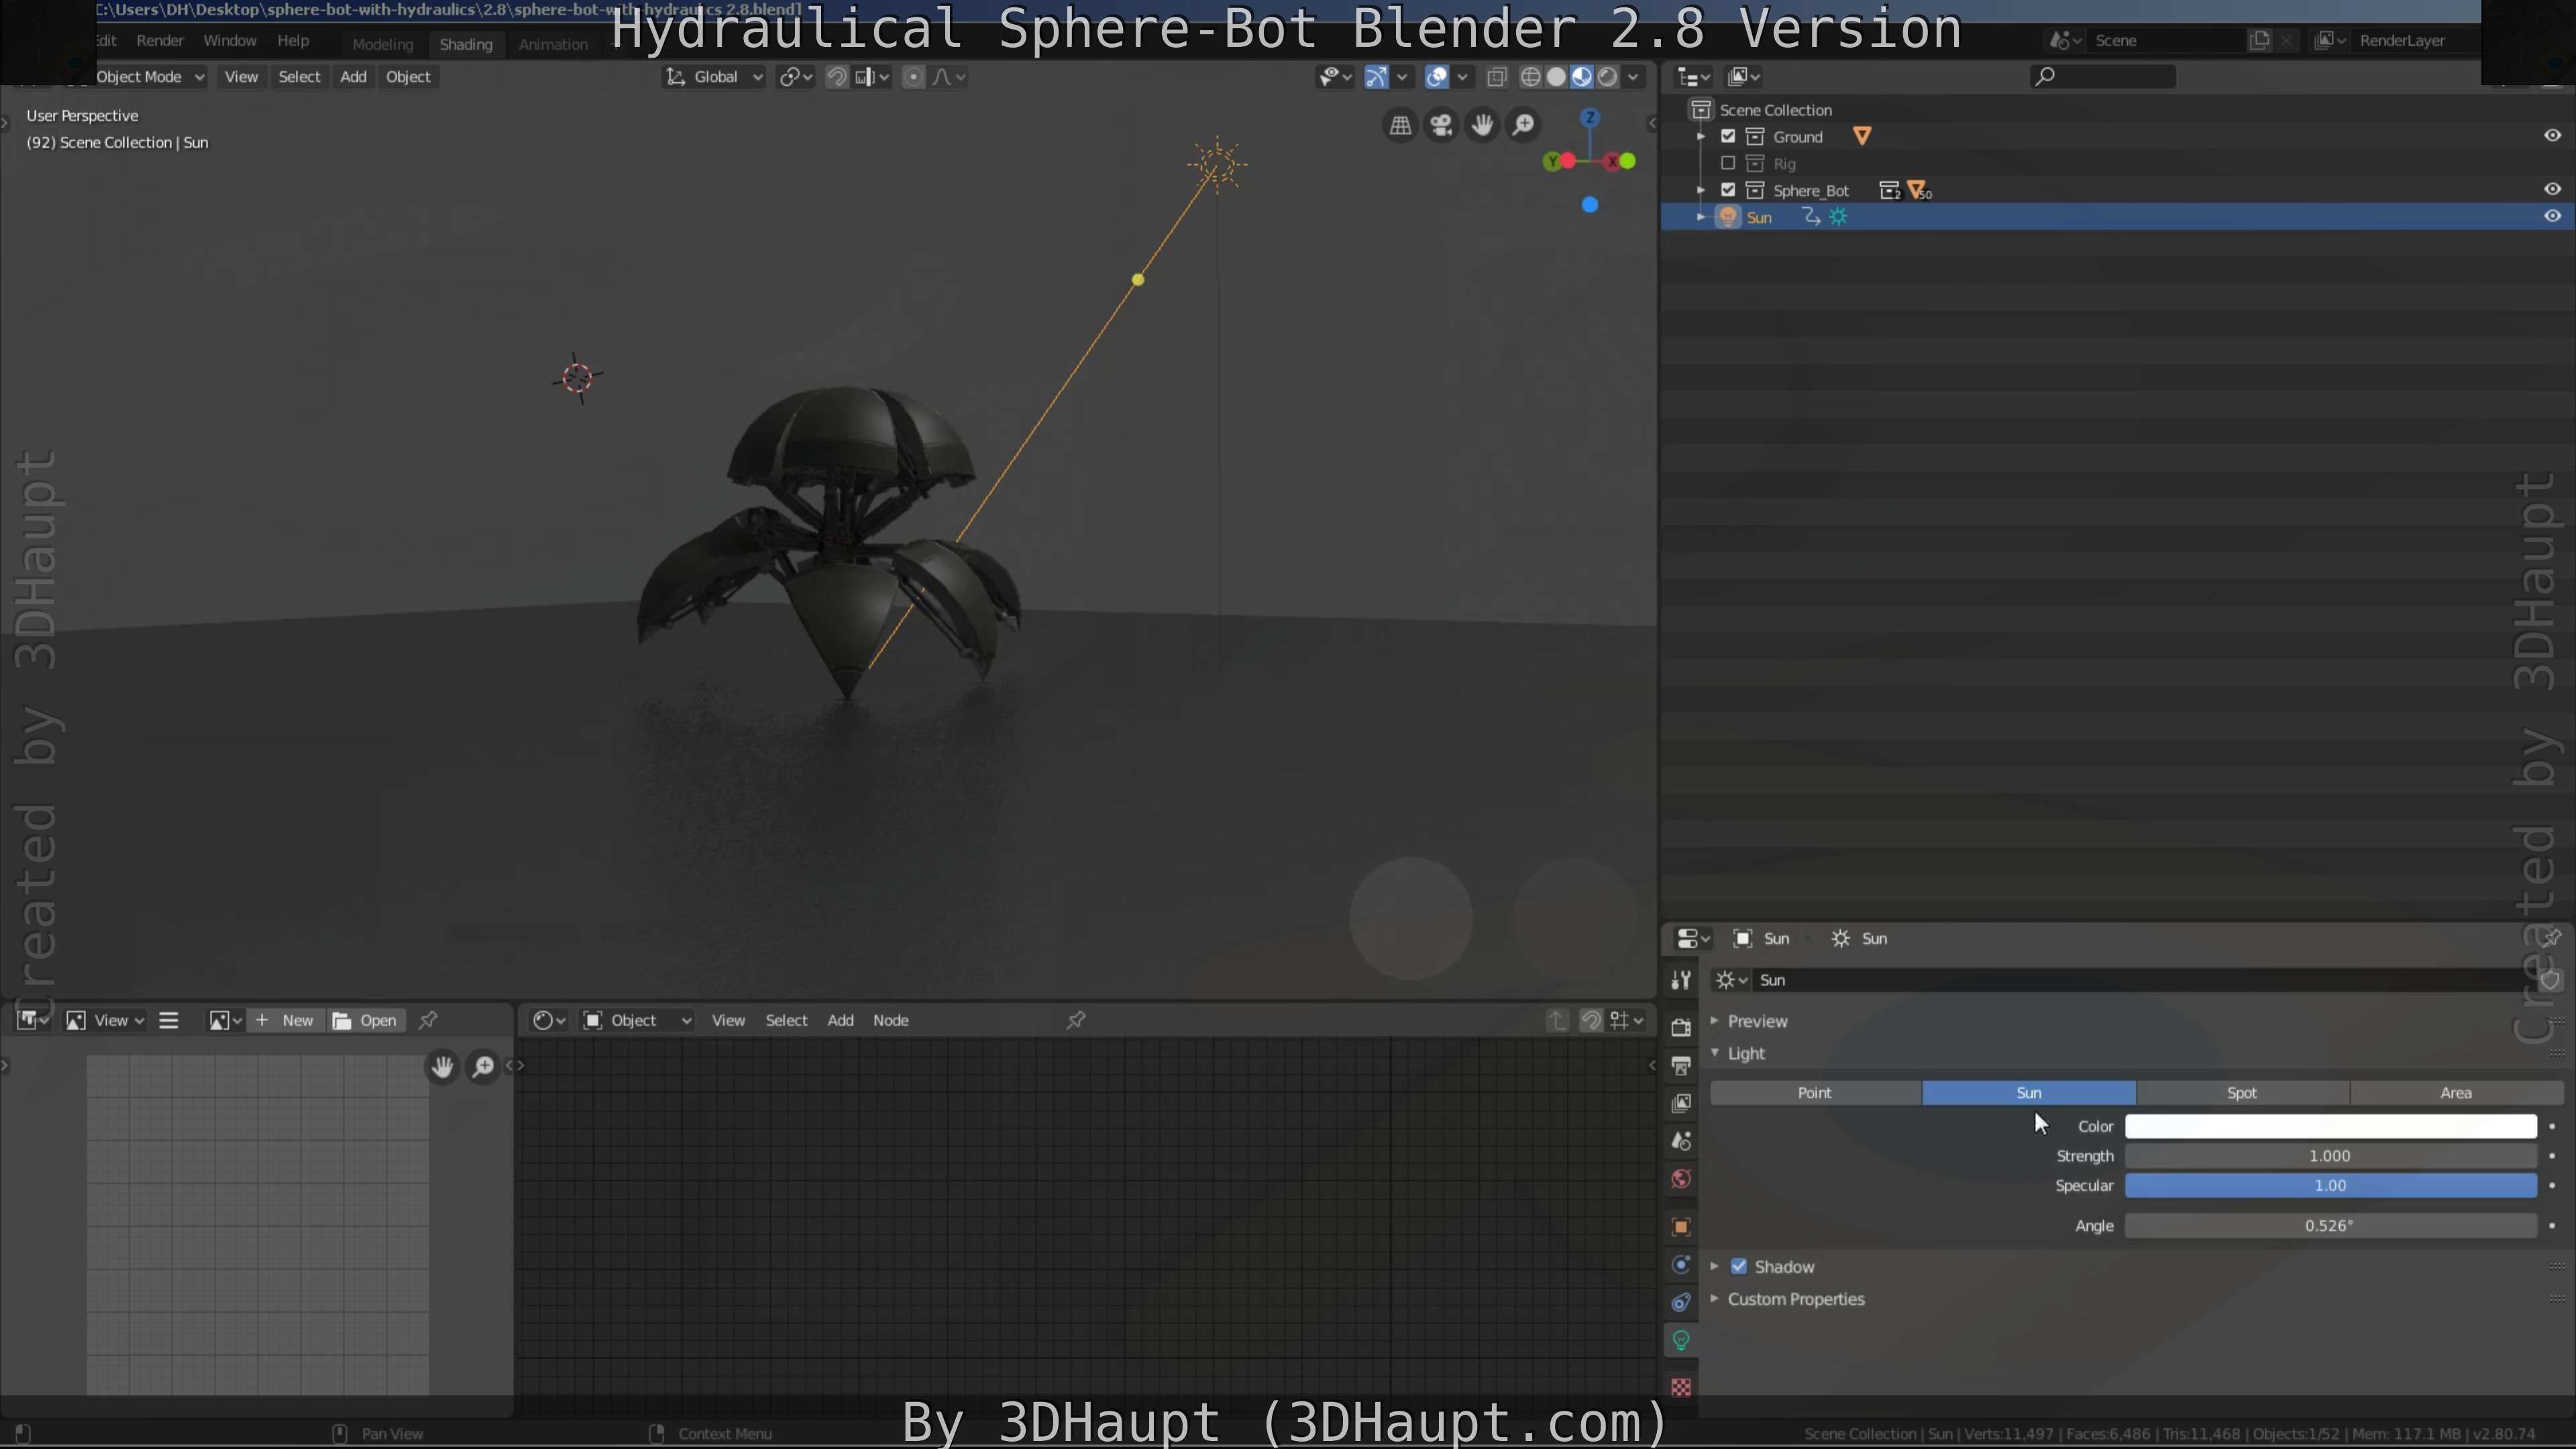Pin the image in the image editor
This screenshot has width=2576, height=1449.
pos(428,1020)
